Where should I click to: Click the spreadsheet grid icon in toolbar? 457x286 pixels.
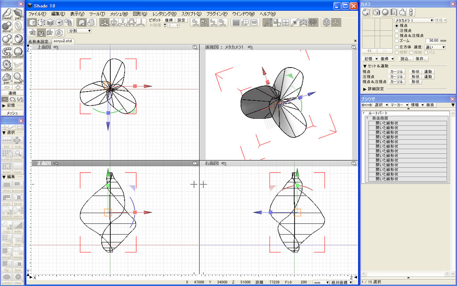236,22
